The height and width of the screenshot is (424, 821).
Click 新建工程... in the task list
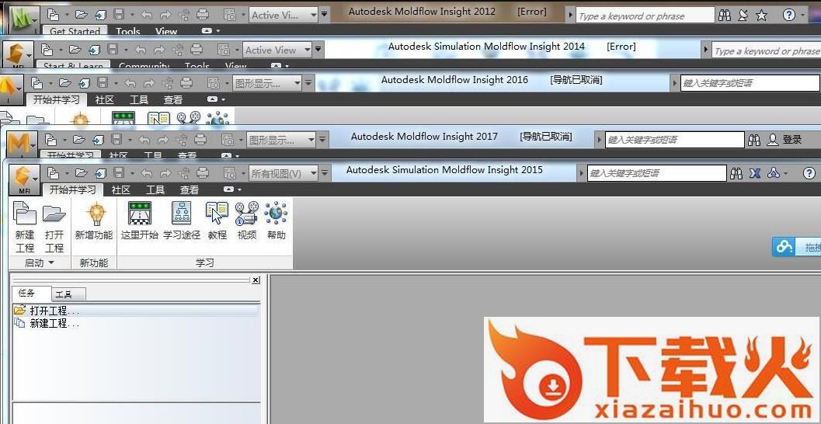point(54,323)
